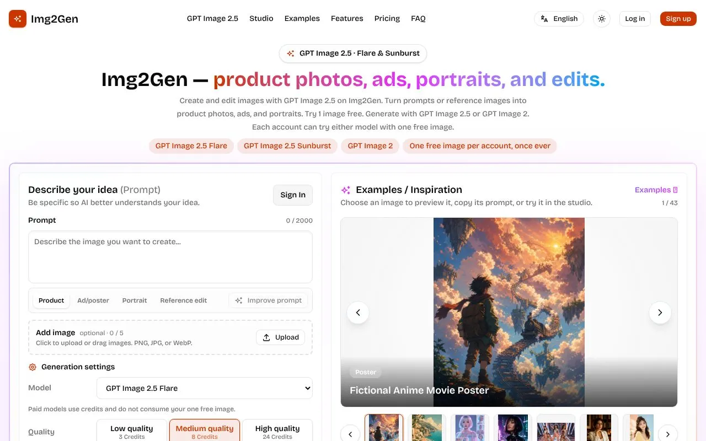Show next example with main right arrow

[x=660, y=313]
